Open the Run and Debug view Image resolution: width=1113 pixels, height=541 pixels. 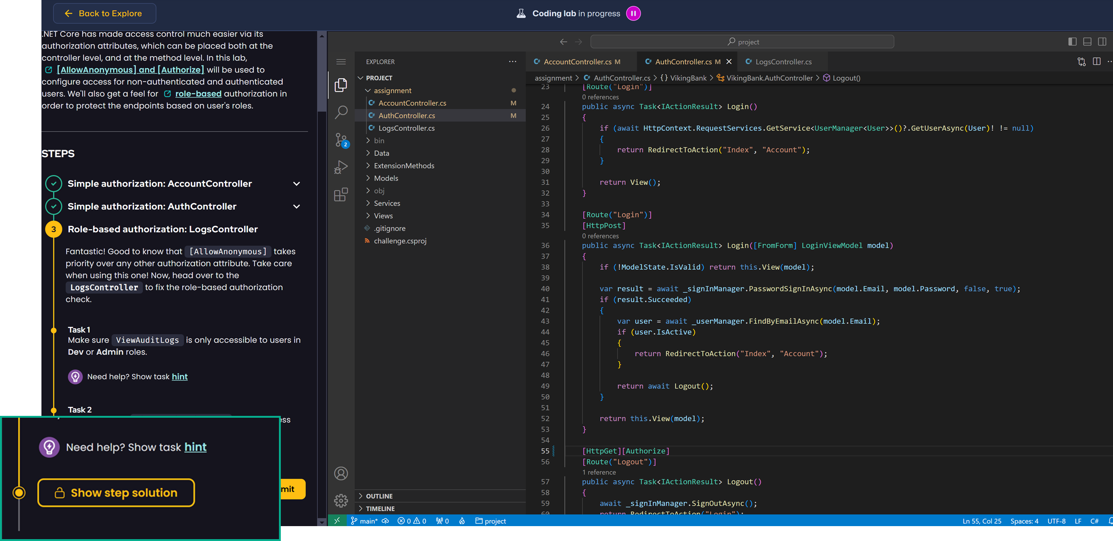click(x=341, y=167)
